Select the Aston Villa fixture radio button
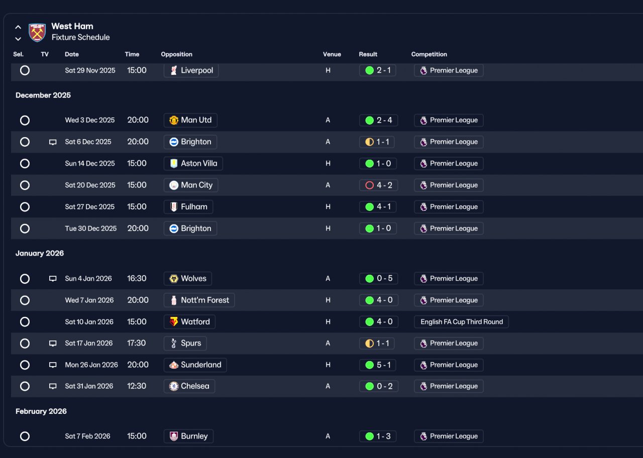The height and width of the screenshot is (458, 643). click(x=25, y=164)
